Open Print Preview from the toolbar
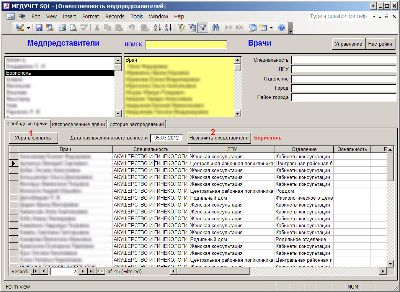The width and height of the screenshot is (400, 292). point(73,27)
